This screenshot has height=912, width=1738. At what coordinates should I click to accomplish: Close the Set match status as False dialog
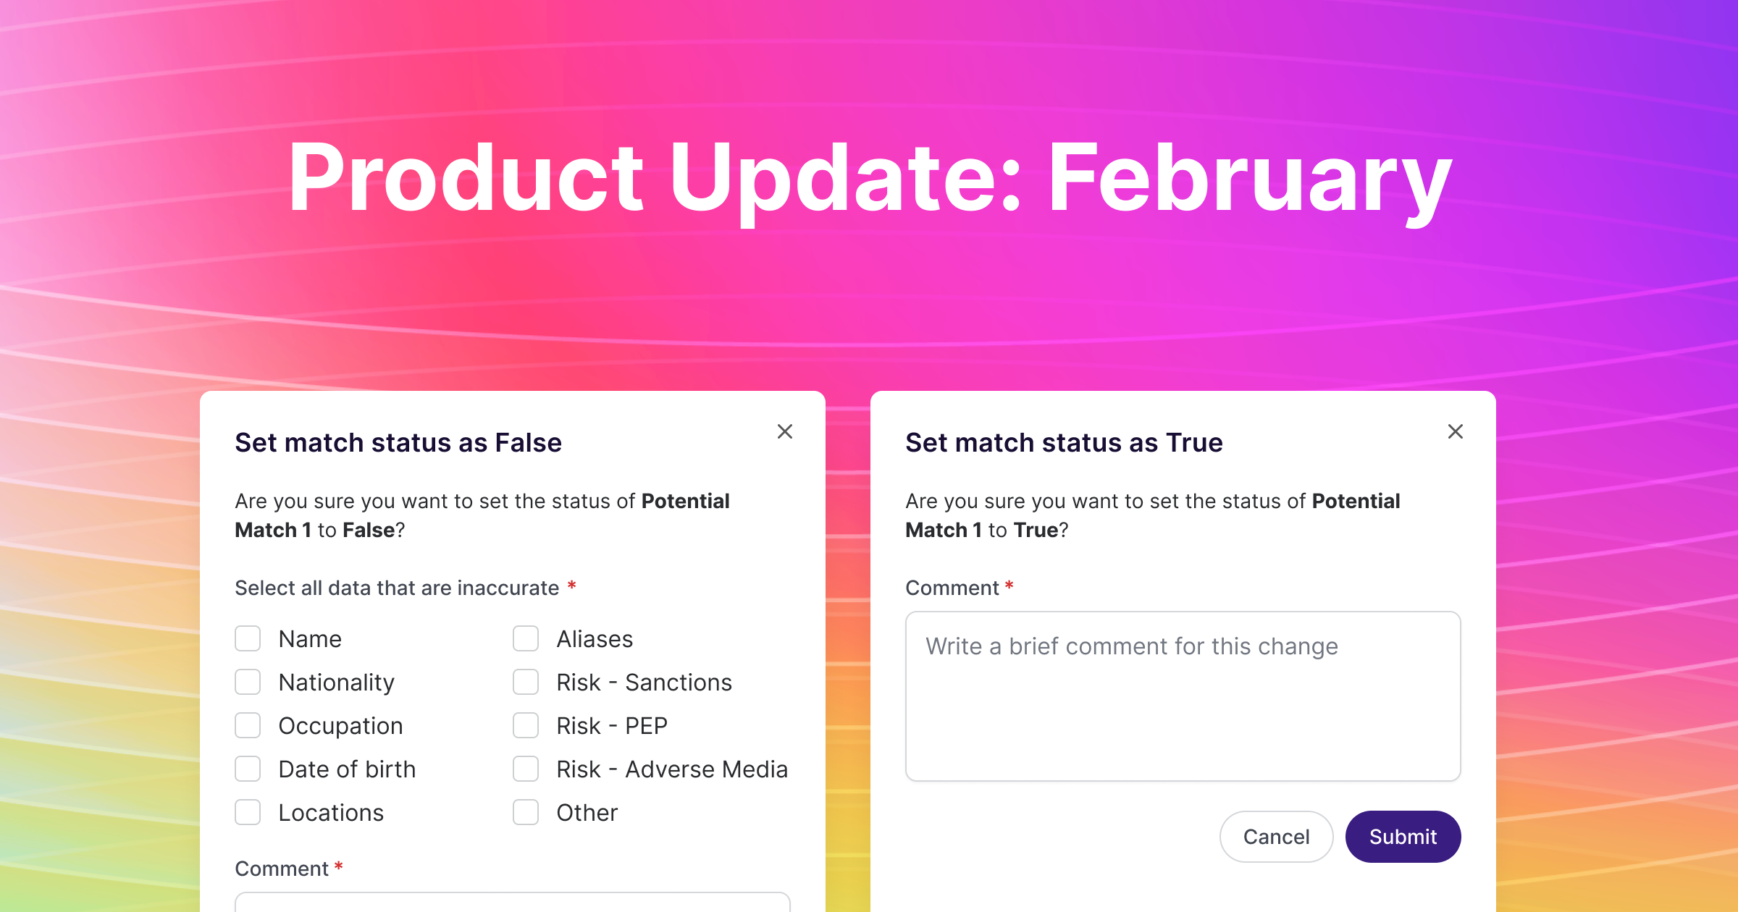tap(785, 431)
